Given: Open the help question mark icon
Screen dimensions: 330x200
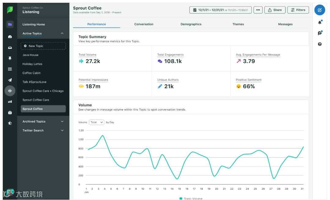Looking at the screenshot, I should 320,44.
